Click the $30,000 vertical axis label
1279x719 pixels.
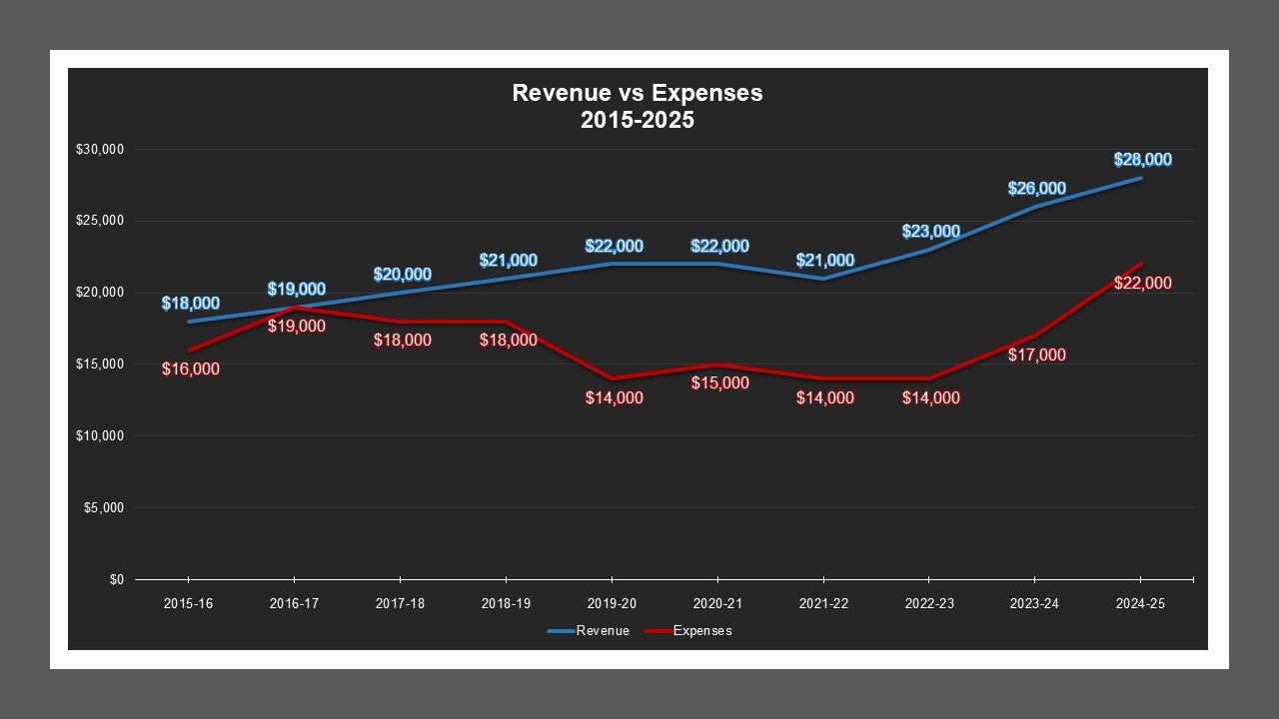tap(100, 150)
